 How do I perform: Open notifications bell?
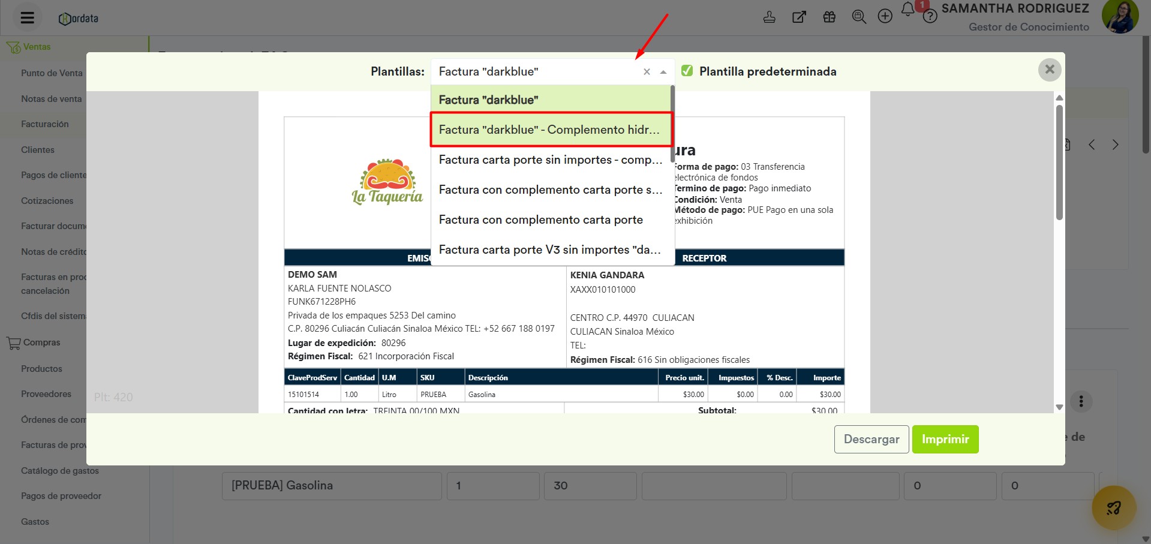[x=908, y=9]
